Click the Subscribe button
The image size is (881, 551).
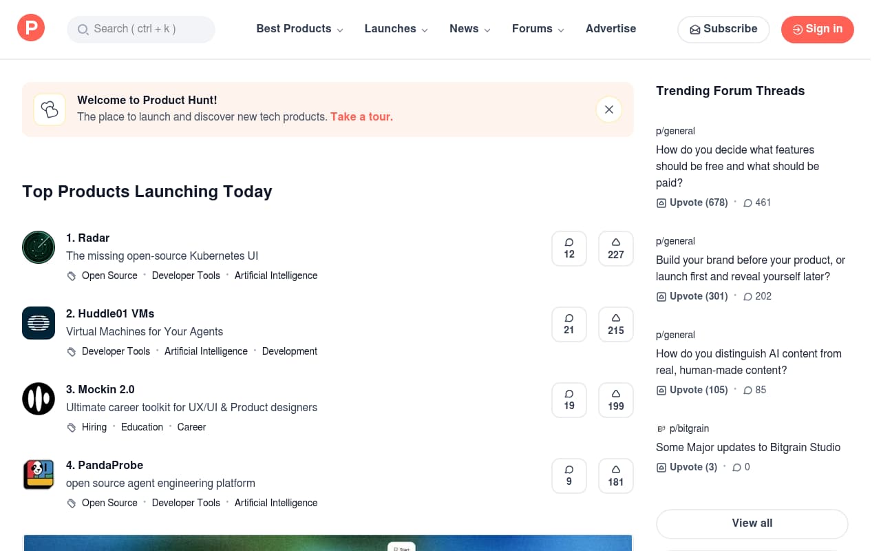[x=723, y=29]
